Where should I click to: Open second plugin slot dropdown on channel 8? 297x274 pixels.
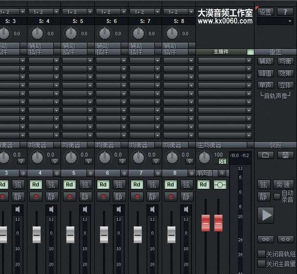pos(191,69)
